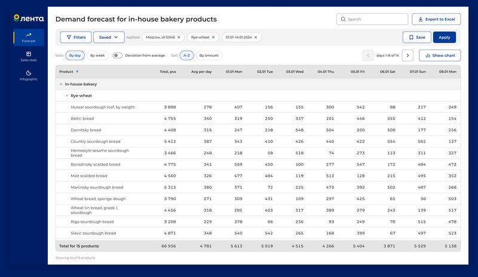Select the Borodinsky scalded bread row

tap(258, 164)
